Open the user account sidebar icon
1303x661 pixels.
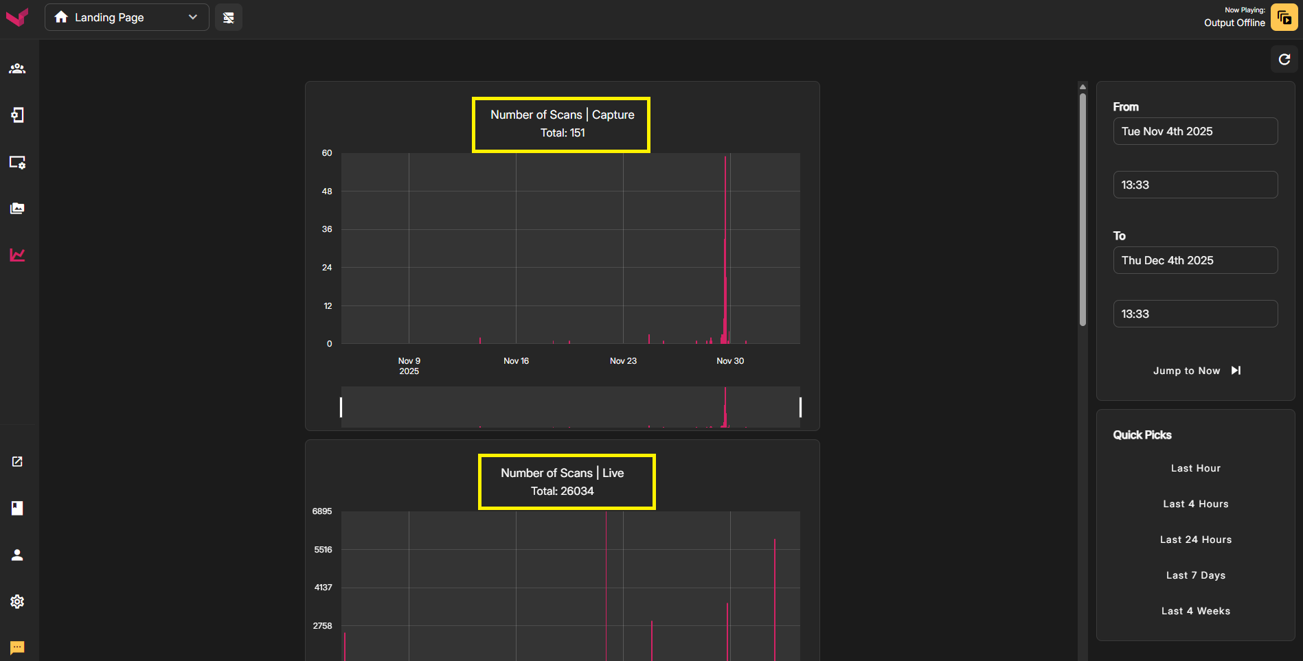pyautogui.click(x=17, y=555)
